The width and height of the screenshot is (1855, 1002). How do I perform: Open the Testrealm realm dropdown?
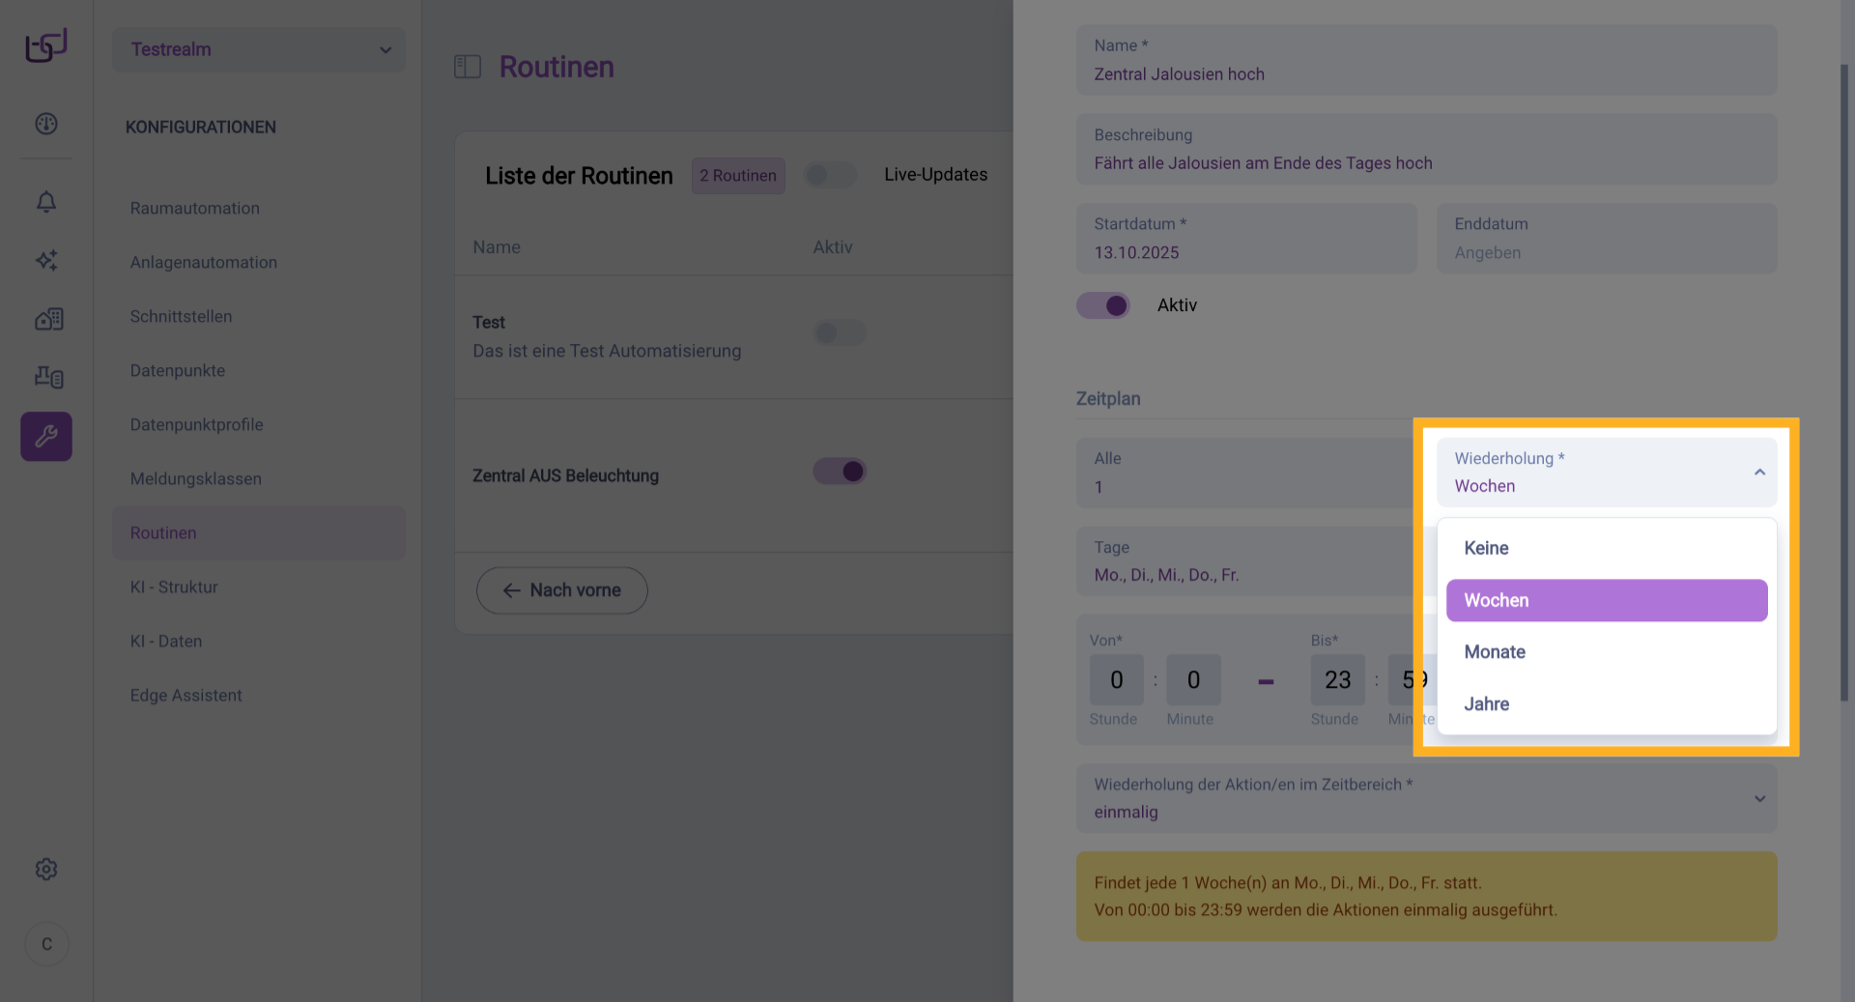point(259,49)
